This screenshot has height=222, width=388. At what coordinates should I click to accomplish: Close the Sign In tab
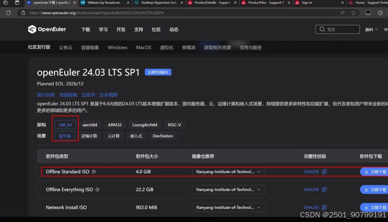(x=342, y=2)
